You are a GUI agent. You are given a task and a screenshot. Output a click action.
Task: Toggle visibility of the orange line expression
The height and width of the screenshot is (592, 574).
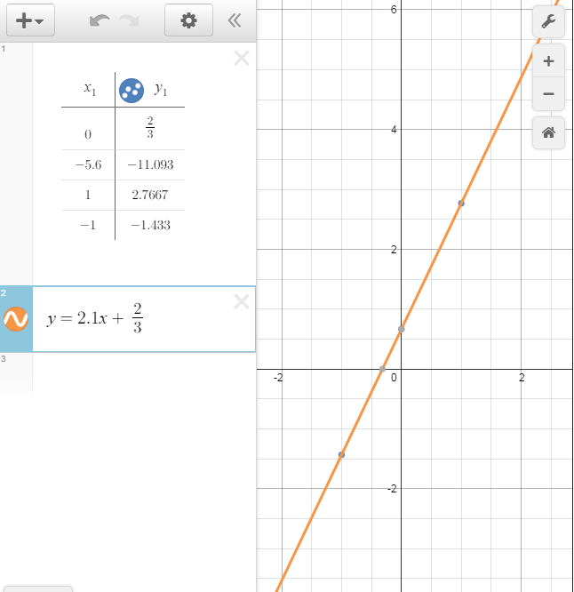16,319
